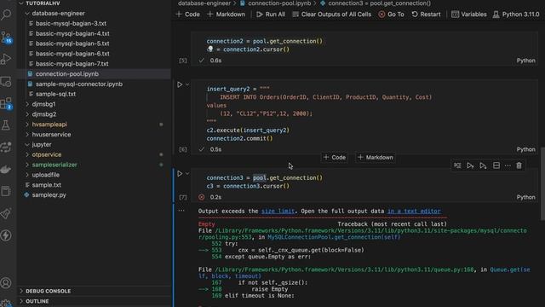Image resolution: width=545 pixels, height=307 pixels.
Task: Execute cell and below in cell toolbar
Action: point(483,165)
